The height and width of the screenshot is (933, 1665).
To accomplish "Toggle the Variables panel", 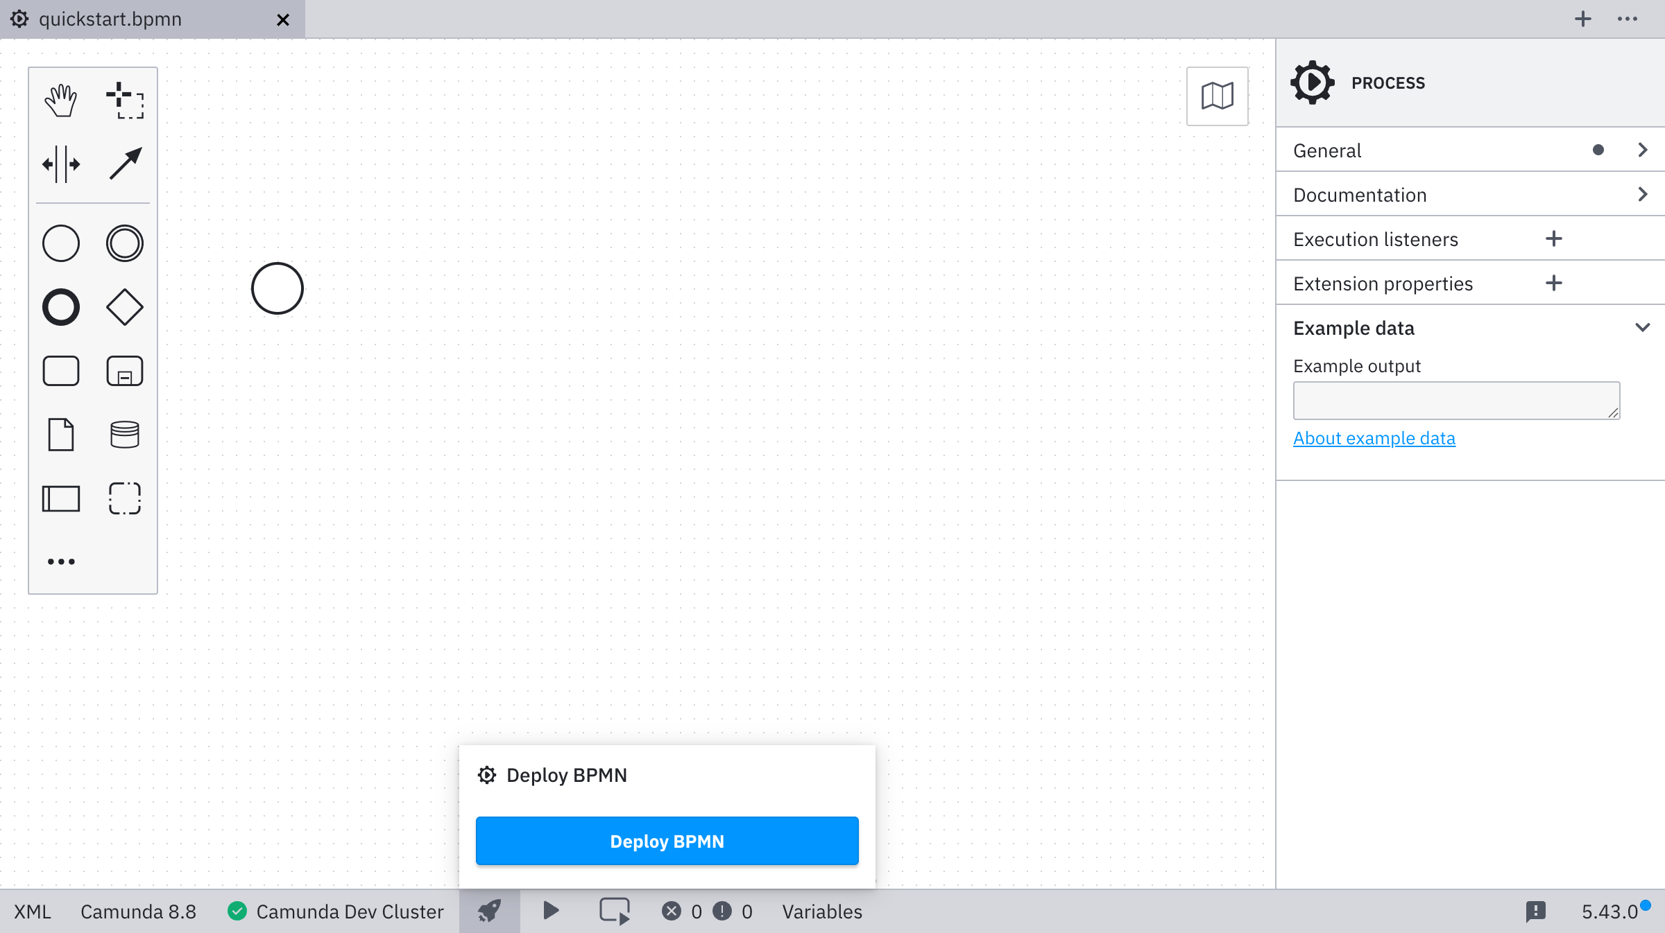I will click(x=822, y=912).
